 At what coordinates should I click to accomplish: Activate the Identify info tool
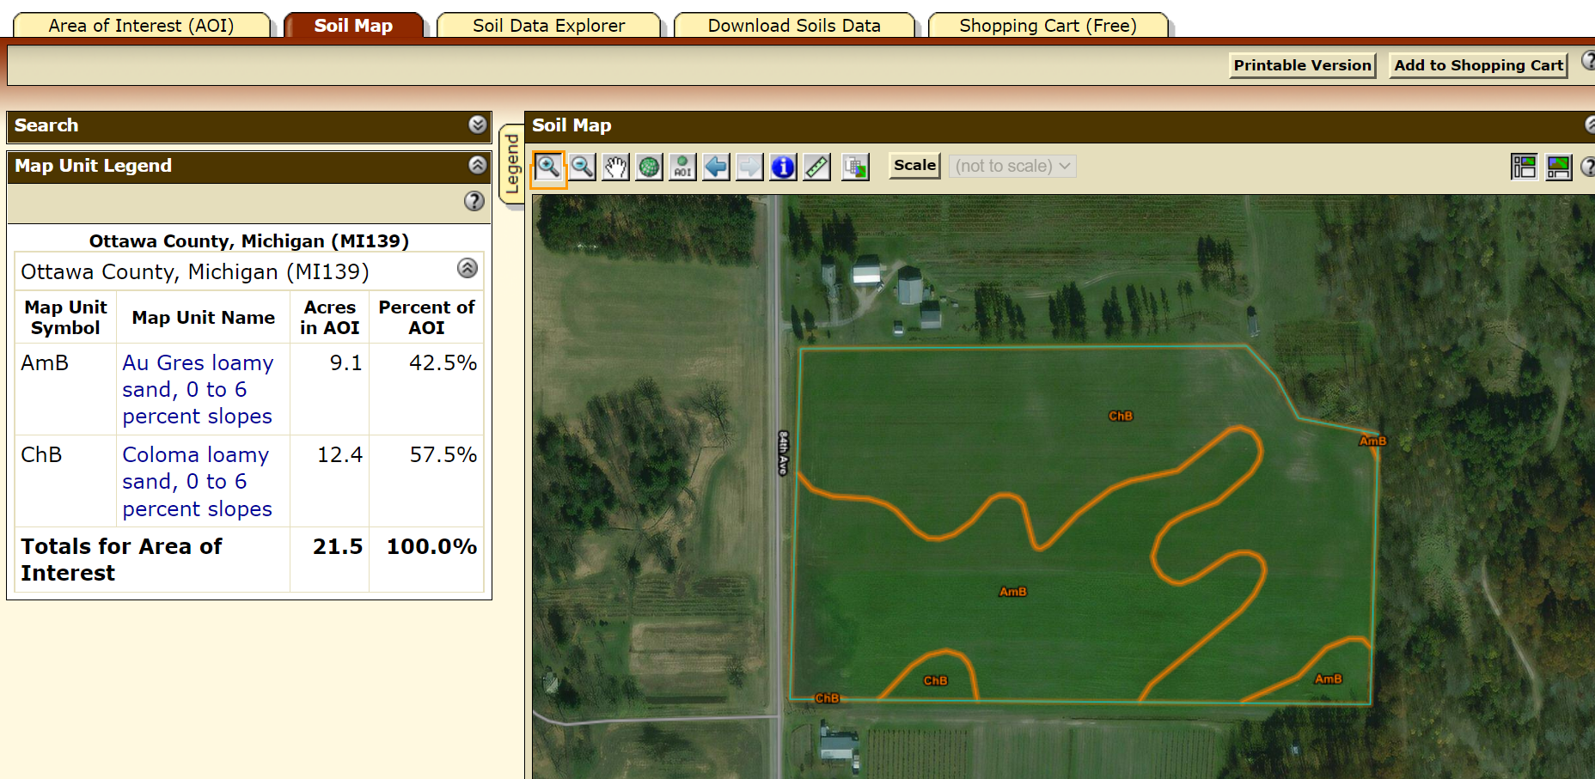tap(782, 167)
